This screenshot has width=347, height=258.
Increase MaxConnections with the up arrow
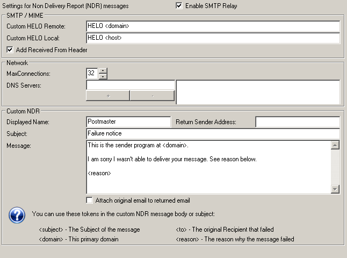coord(103,70)
